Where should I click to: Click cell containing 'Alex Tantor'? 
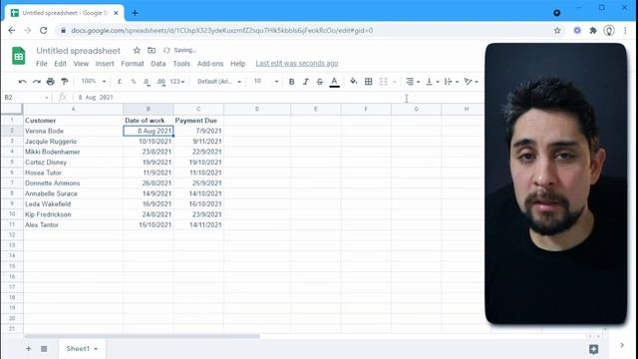[73, 224]
